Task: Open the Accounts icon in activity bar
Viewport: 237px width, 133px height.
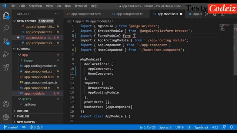Action: click(x=6, y=104)
